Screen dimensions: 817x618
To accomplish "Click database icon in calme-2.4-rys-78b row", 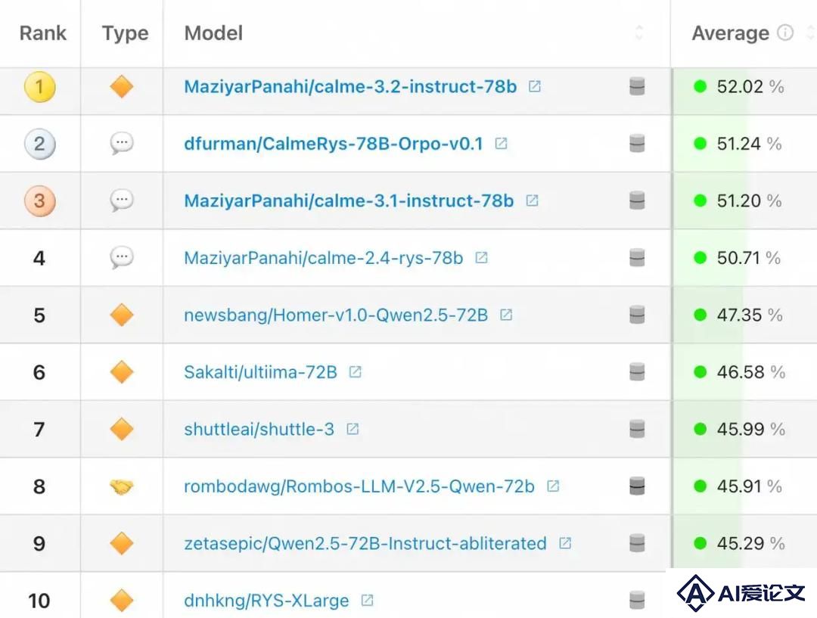I will pos(637,257).
